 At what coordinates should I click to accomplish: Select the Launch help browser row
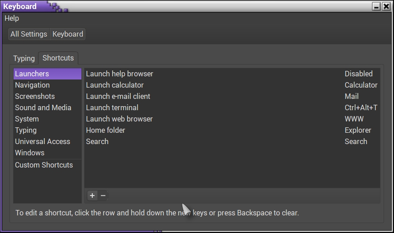click(231, 74)
